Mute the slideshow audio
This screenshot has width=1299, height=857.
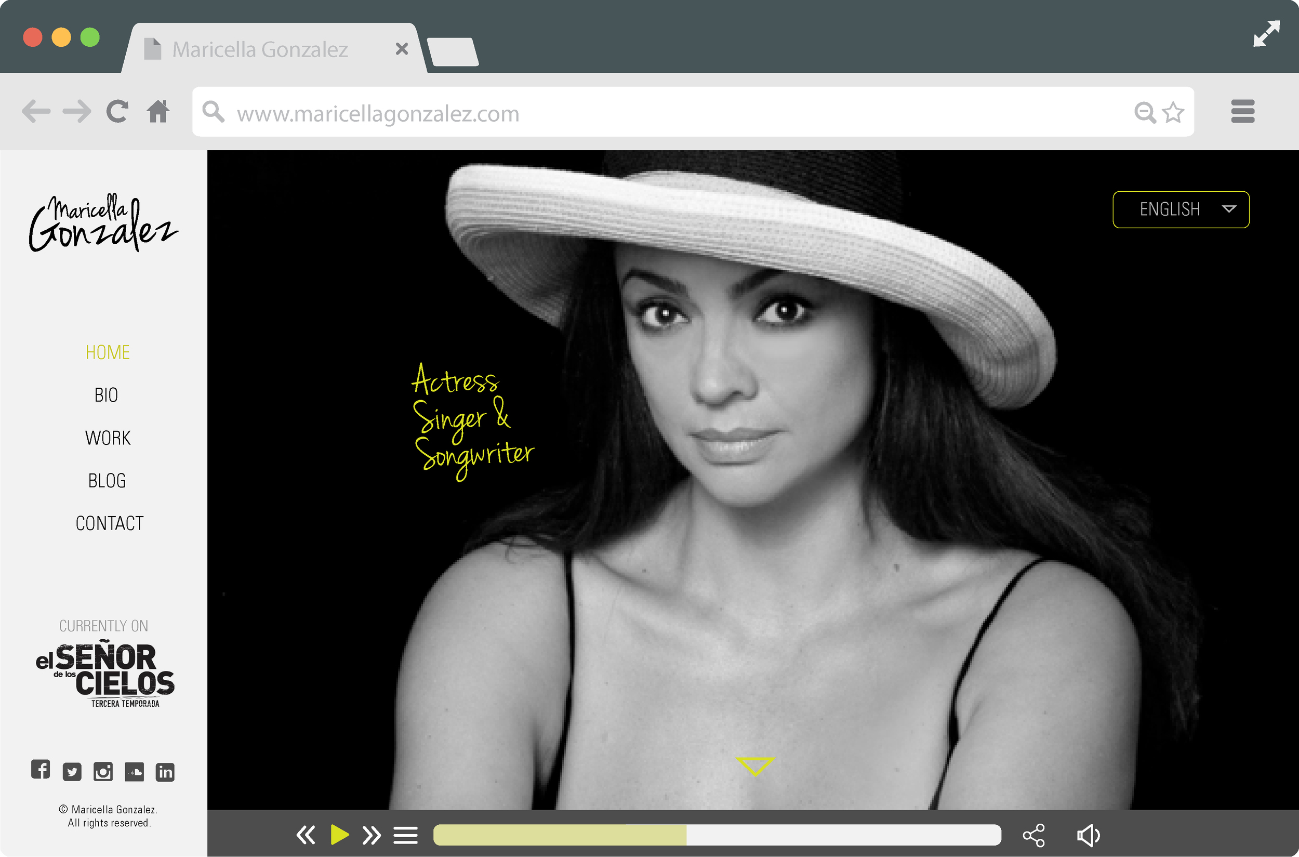1089,835
